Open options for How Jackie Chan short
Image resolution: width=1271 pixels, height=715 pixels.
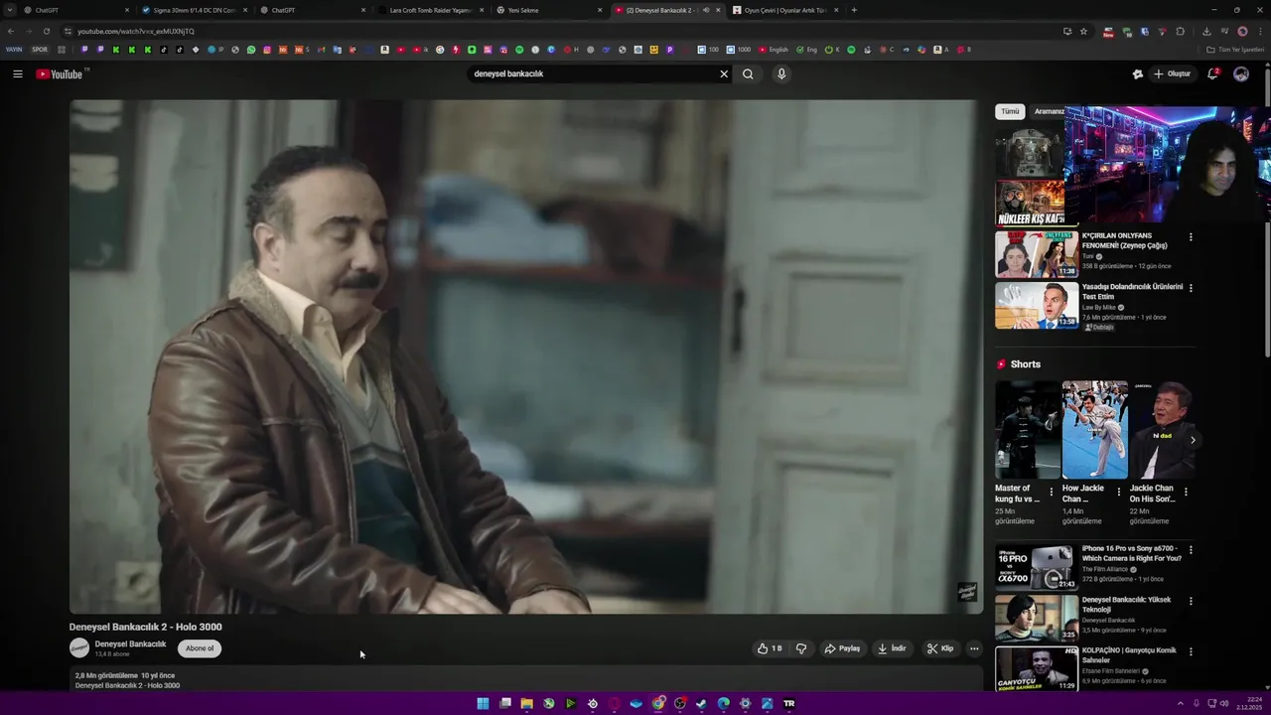pyautogui.click(x=1119, y=492)
